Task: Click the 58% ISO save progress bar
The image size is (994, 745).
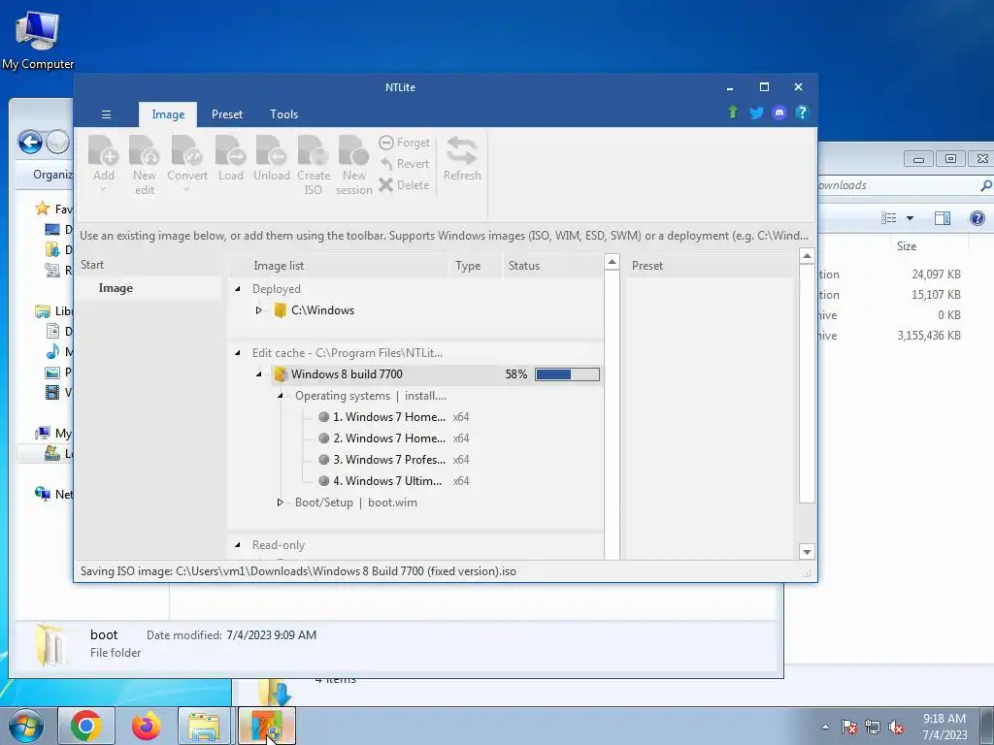Action: coord(567,374)
